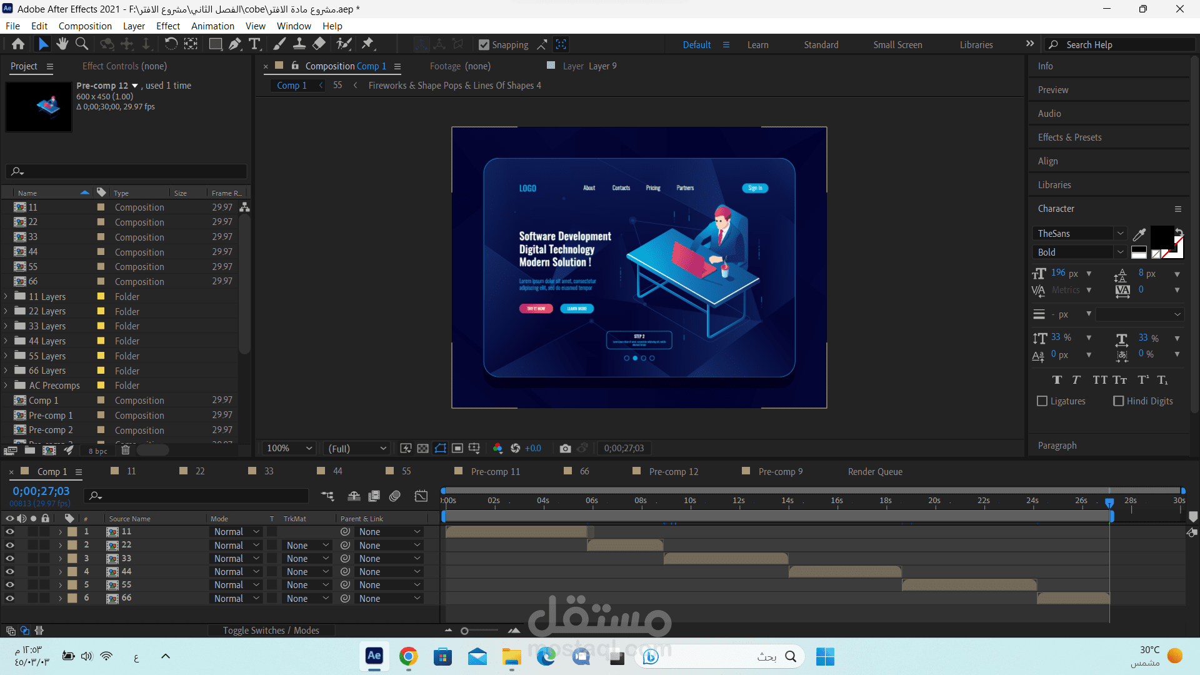Click the All Caps TT button
The height and width of the screenshot is (675, 1200).
pyautogui.click(x=1099, y=380)
